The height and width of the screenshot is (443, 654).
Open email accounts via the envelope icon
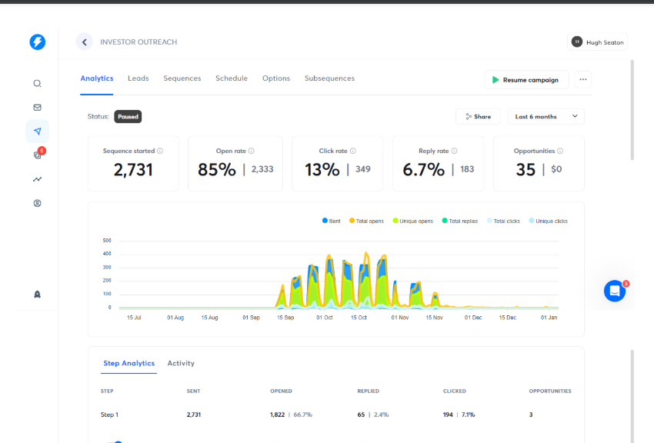click(37, 108)
